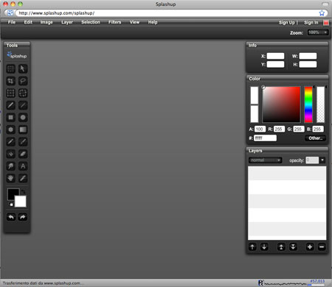
Task: Click the G green value field
Action: click(x=299, y=129)
